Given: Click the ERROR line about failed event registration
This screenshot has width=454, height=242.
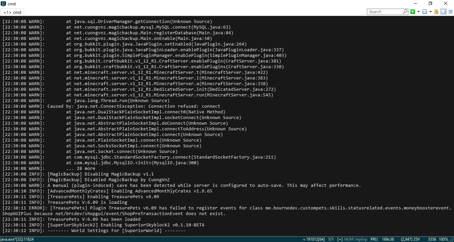Looking at the screenshot, I should point(227,211).
